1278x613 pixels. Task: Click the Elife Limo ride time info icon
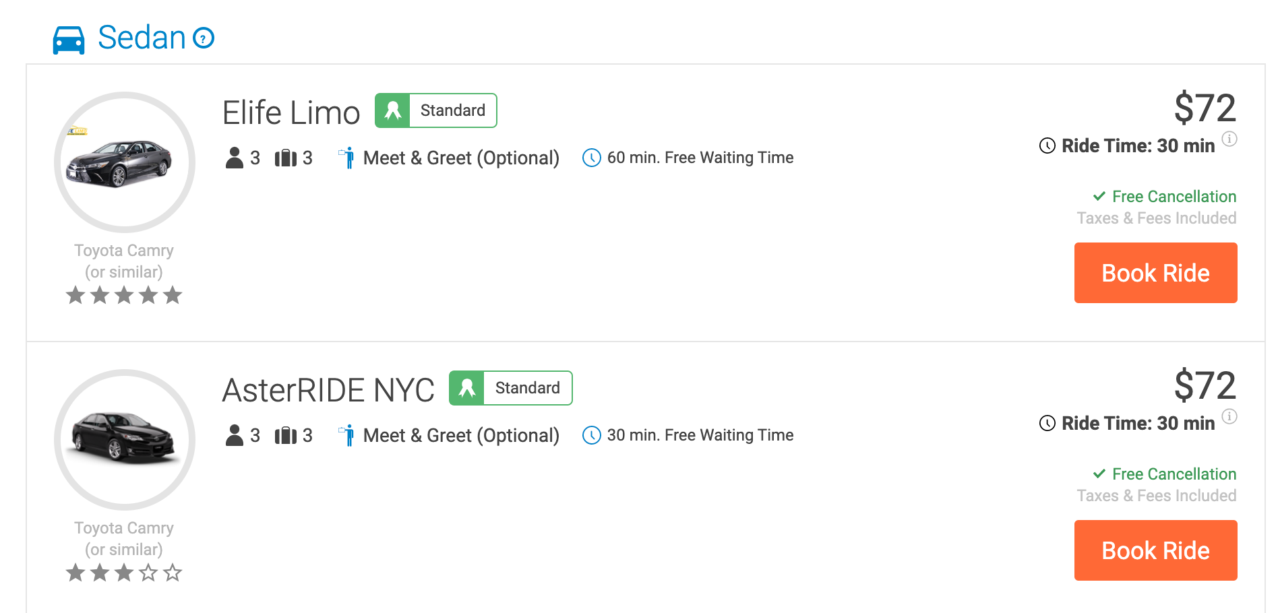(x=1229, y=139)
